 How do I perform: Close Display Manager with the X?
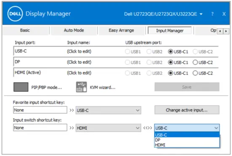coord(224,14)
